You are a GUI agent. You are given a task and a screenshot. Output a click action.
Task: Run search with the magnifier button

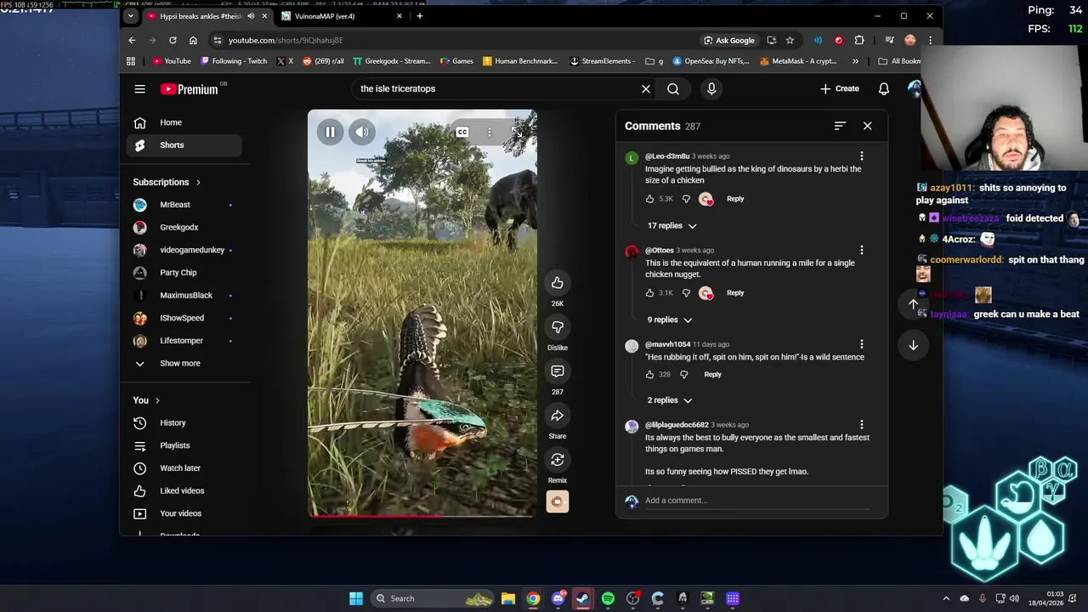tap(673, 88)
